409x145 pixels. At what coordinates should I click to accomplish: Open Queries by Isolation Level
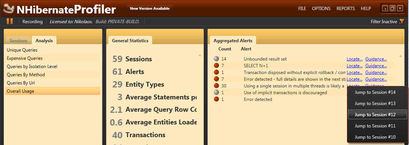pyautogui.click(x=53, y=67)
